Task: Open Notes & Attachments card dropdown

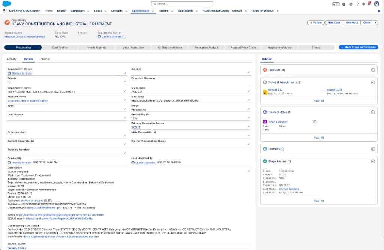Action: [373, 82]
